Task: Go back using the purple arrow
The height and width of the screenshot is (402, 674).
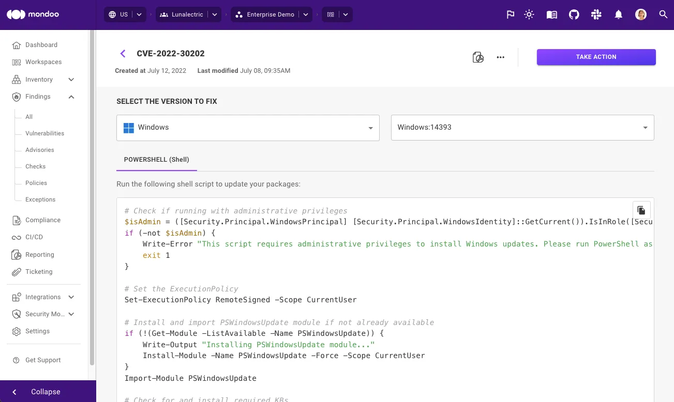Action: [123, 53]
